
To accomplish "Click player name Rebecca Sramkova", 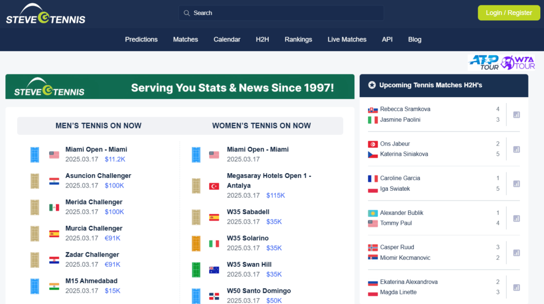I will point(405,109).
